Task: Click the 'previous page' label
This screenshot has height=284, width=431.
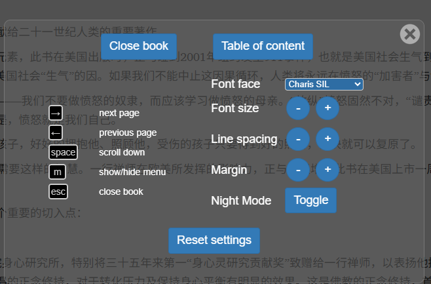Action: (128, 133)
